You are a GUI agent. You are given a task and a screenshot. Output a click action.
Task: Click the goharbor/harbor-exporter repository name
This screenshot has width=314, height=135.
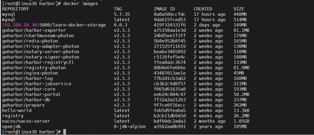[x=34, y=30]
